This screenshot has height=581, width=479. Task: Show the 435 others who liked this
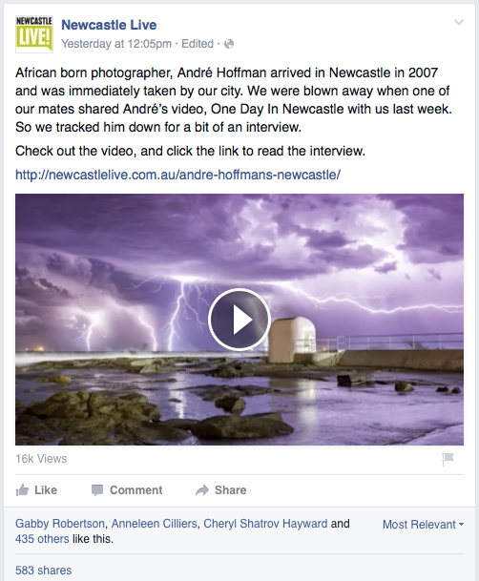[42, 539]
